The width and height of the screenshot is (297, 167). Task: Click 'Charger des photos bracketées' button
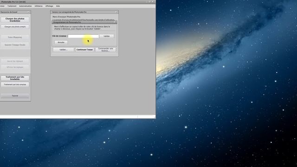click(x=15, y=19)
